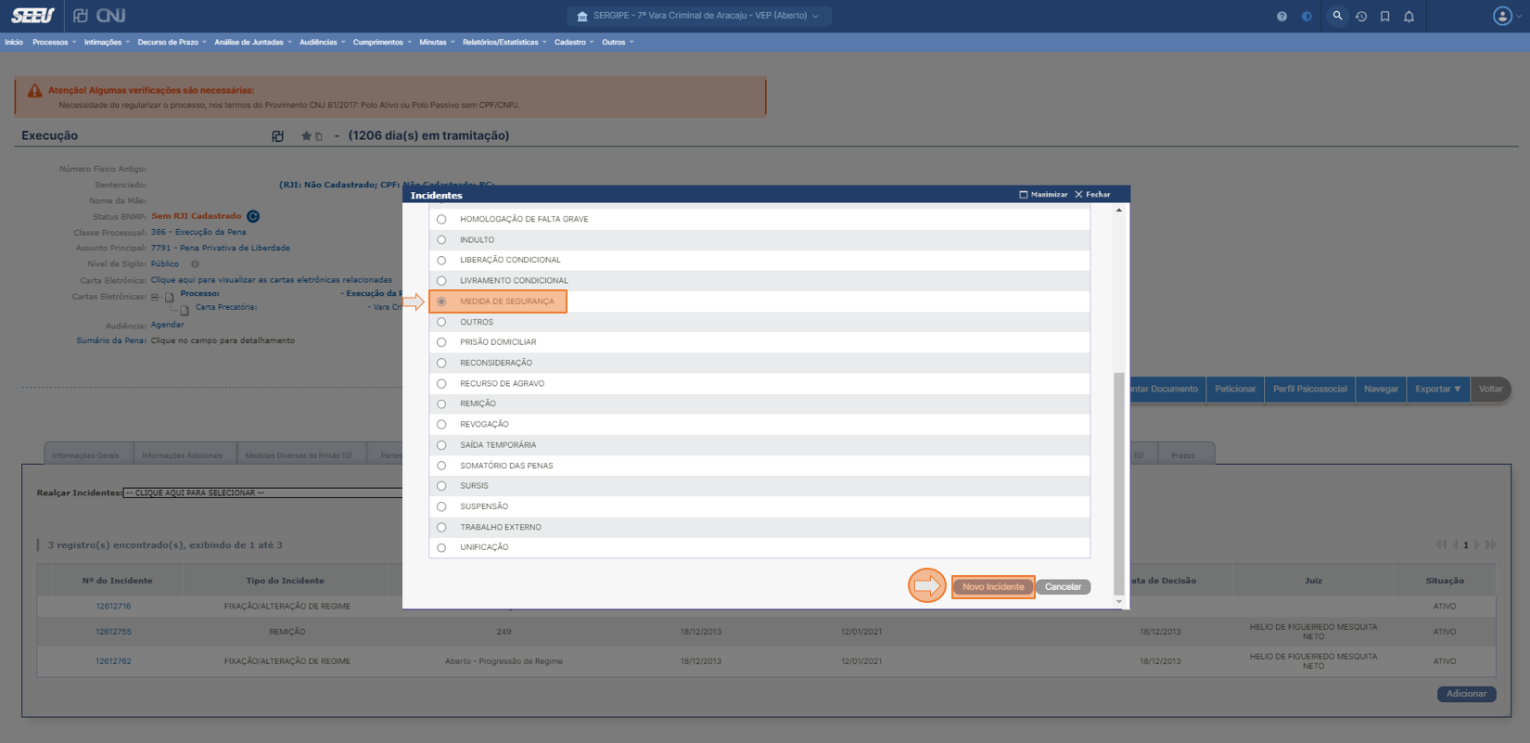1530x743 pixels.
Task: Click the windows icon beside SEEU logo
Action: pyautogui.click(x=81, y=16)
